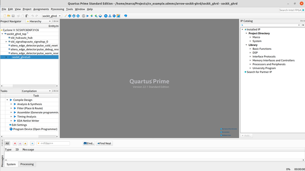The height and width of the screenshot is (171, 305).
Task: Expand the sockit_ghrd:u0 hierarchy node
Action: tap(6, 57)
